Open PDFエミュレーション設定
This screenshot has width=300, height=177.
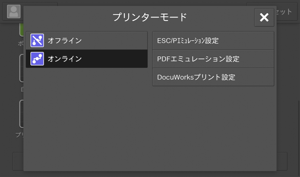pyautogui.click(x=213, y=59)
